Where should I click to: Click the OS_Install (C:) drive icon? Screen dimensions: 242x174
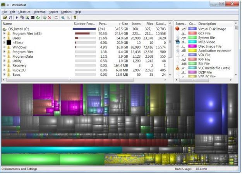pos(5,29)
